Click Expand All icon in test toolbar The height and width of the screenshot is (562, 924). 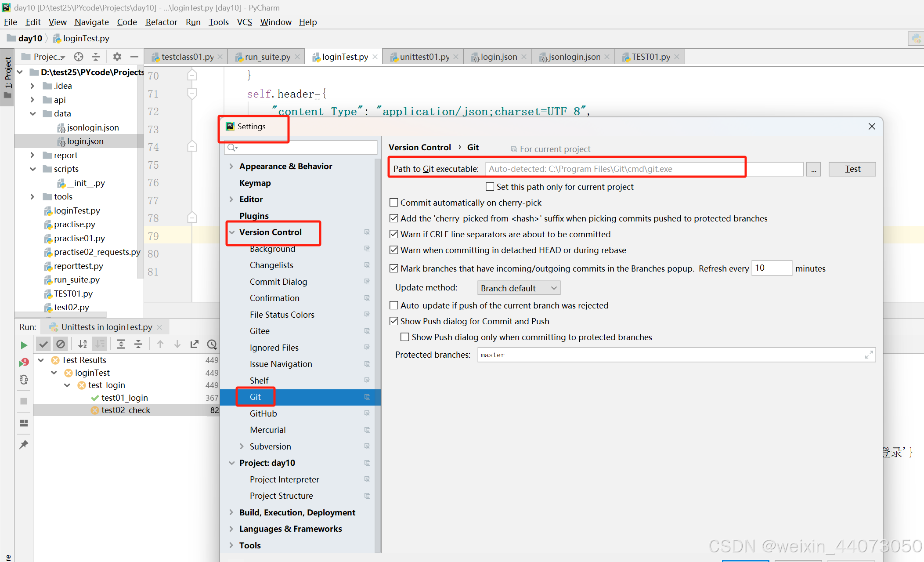(x=121, y=344)
